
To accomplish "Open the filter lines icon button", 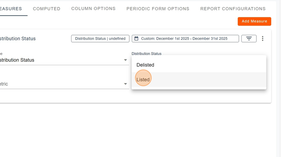I will click(249, 38).
